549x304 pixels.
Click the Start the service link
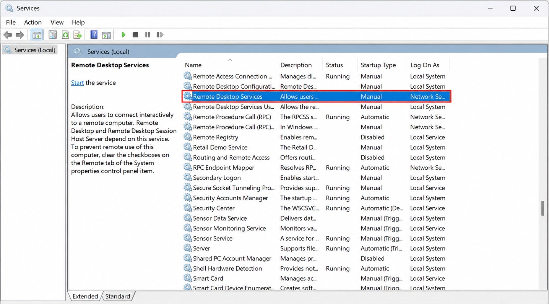(77, 83)
